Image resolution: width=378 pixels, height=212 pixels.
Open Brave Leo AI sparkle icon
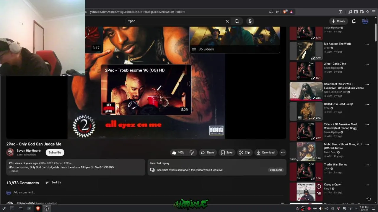368,12
